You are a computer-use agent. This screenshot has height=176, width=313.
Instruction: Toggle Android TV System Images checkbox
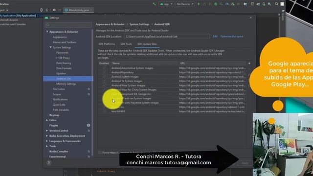point(104,81)
